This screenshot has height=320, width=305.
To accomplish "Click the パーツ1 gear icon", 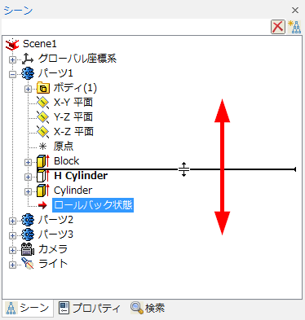I will click(28, 73).
